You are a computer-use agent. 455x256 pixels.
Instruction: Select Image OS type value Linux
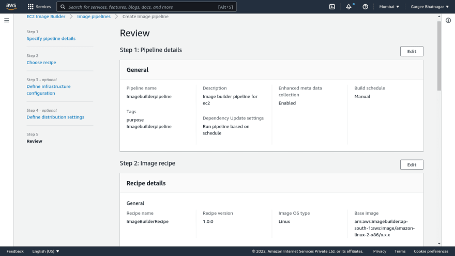284,221
